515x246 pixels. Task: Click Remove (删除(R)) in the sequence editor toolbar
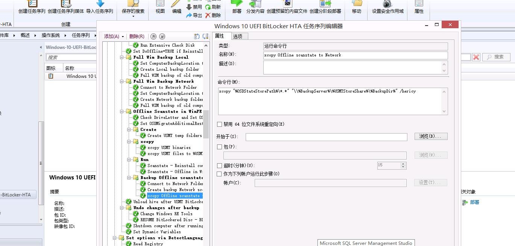[x=137, y=36]
